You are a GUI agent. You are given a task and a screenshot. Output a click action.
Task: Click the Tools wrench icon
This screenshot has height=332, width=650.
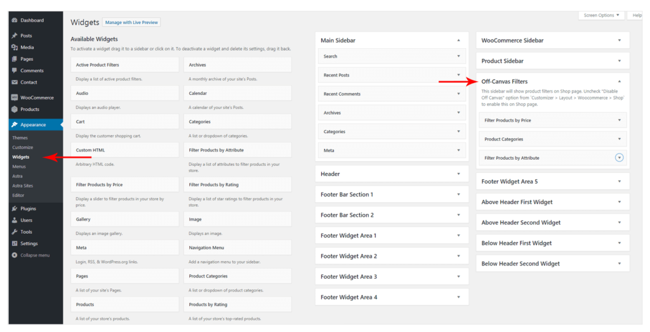coord(15,232)
